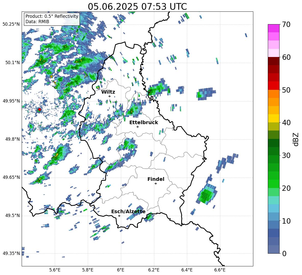Click the 5.6°E longitude label
Screen dimensions: 302x275
55,270
